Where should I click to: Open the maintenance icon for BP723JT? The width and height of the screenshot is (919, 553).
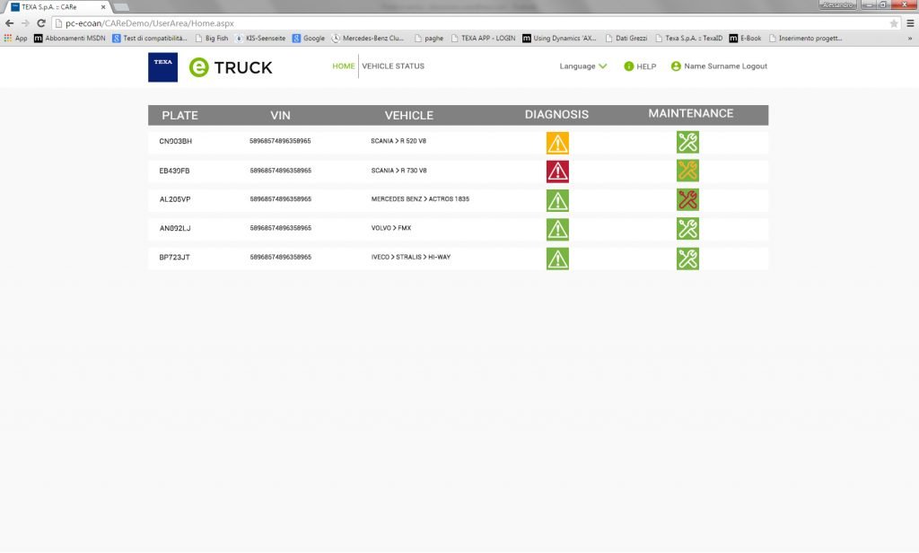(x=687, y=259)
